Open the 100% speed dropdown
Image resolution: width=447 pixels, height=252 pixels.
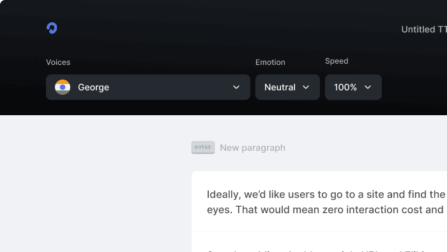353,87
